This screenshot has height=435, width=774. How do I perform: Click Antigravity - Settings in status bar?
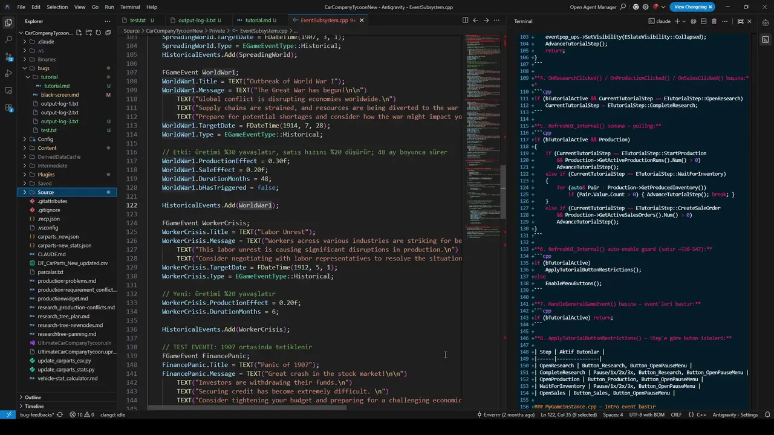(735, 414)
